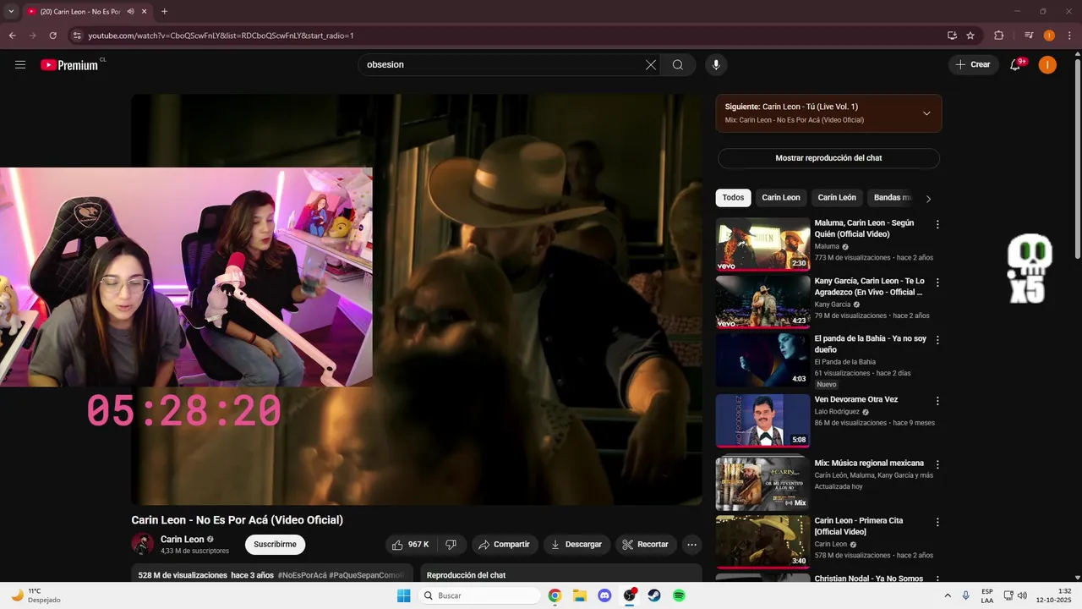Image resolution: width=1082 pixels, height=609 pixels.
Task: Open options for Ya no soy dueño
Action: [937, 339]
